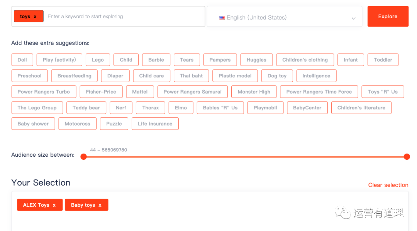This screenshot has width=417, height=231.
Task: Choose the Teddy bear suggestion
Action: 86,108
